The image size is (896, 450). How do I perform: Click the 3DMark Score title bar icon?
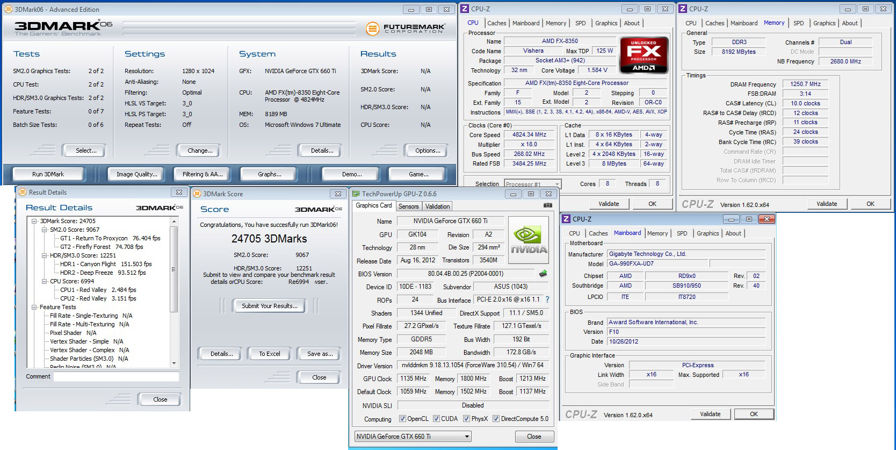(197, 194)
